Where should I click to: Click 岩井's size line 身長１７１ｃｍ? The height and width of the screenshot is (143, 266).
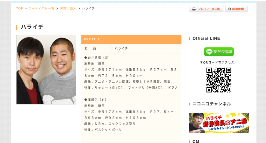[x=131, y=73]
